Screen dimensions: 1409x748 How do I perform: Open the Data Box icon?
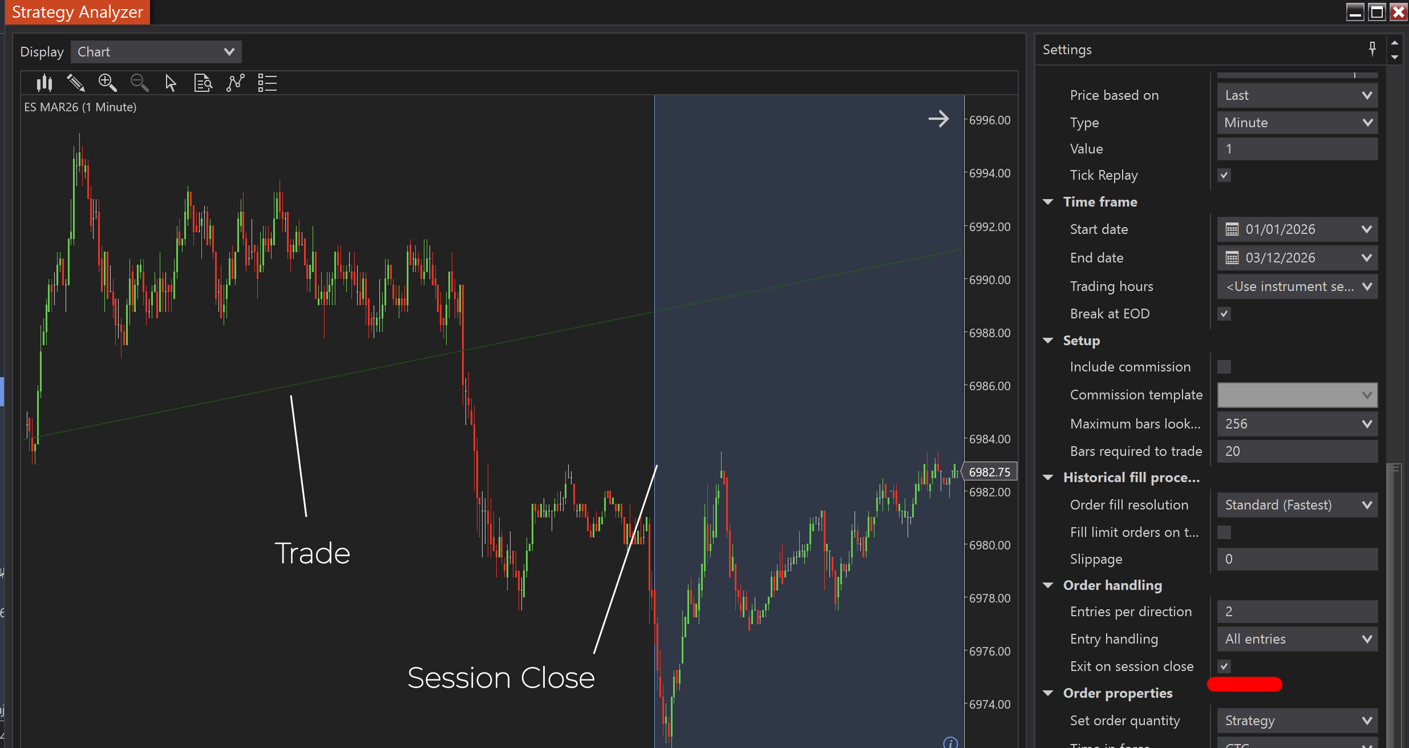click(203, 83)
